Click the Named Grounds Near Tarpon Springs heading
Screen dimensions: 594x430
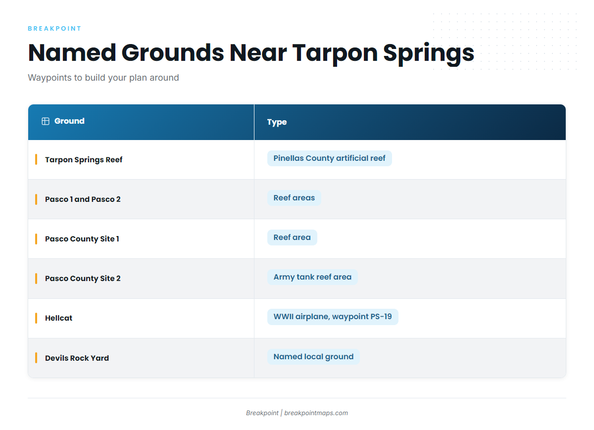[251, 52]
